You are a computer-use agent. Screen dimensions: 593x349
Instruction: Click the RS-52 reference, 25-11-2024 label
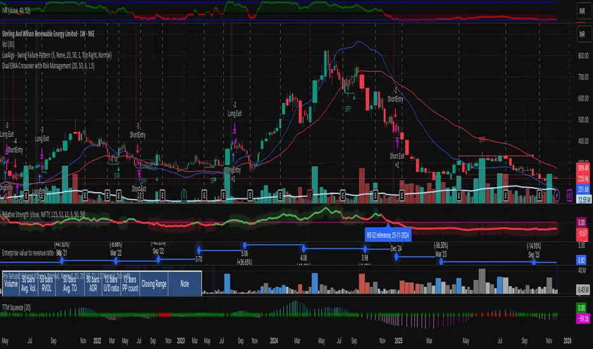(x=388, y=235)
